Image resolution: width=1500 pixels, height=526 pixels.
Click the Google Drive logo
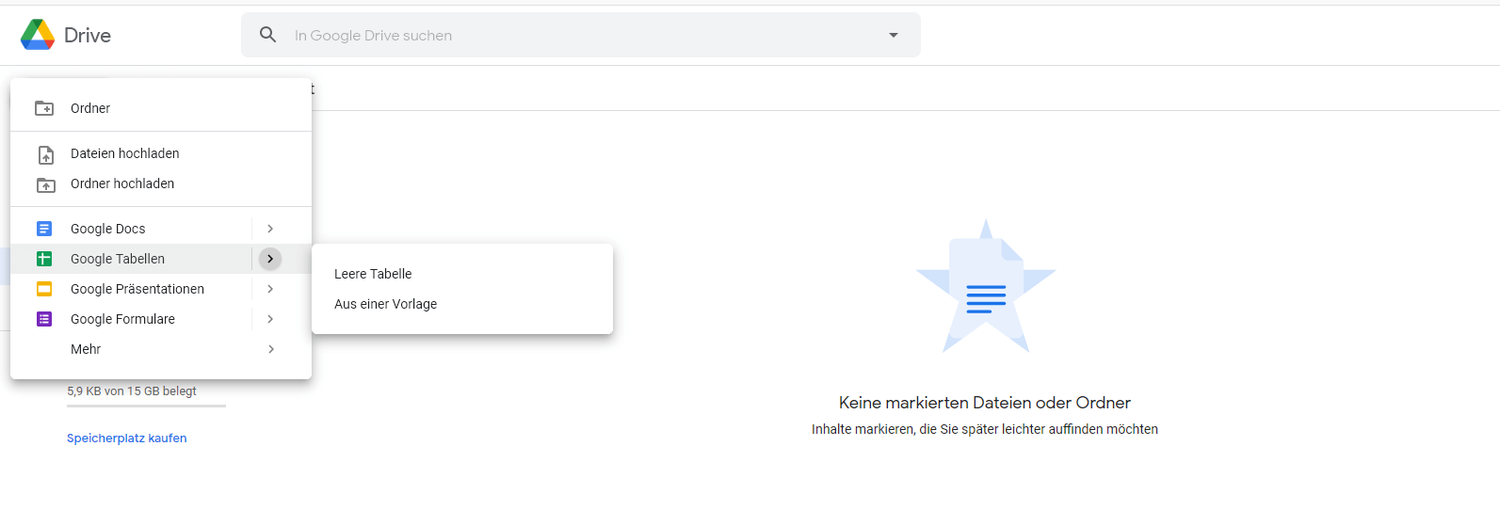coord(38,35)
